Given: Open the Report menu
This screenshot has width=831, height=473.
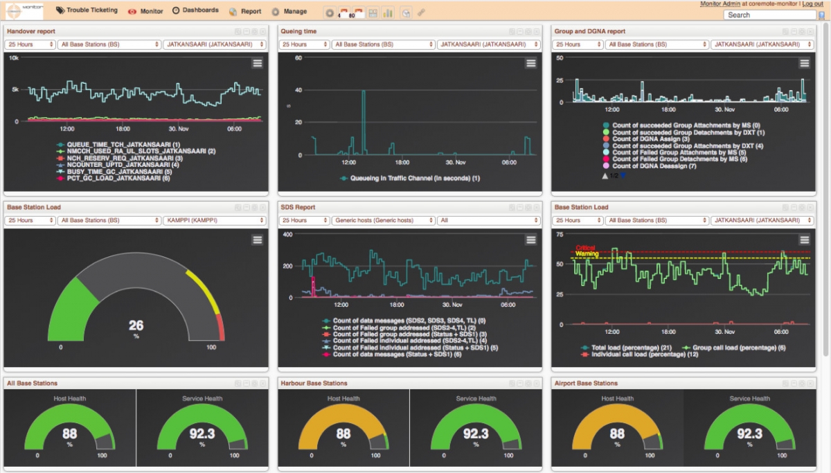Looking at the screenshot, I should [245, 11].
